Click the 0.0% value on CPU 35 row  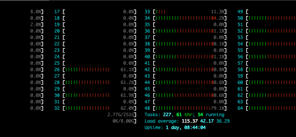(x=219, y=25)
